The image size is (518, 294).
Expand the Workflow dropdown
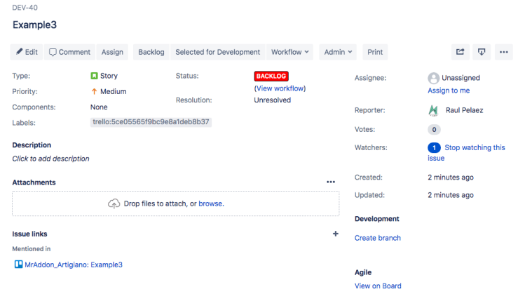click(x=290, y=52)
